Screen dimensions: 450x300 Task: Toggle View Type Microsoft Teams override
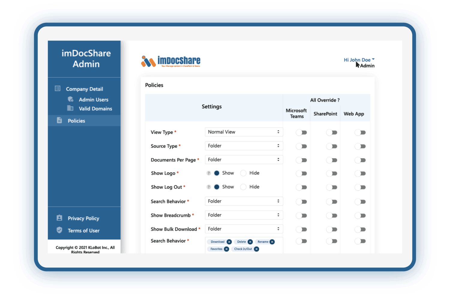coord(301,132)
